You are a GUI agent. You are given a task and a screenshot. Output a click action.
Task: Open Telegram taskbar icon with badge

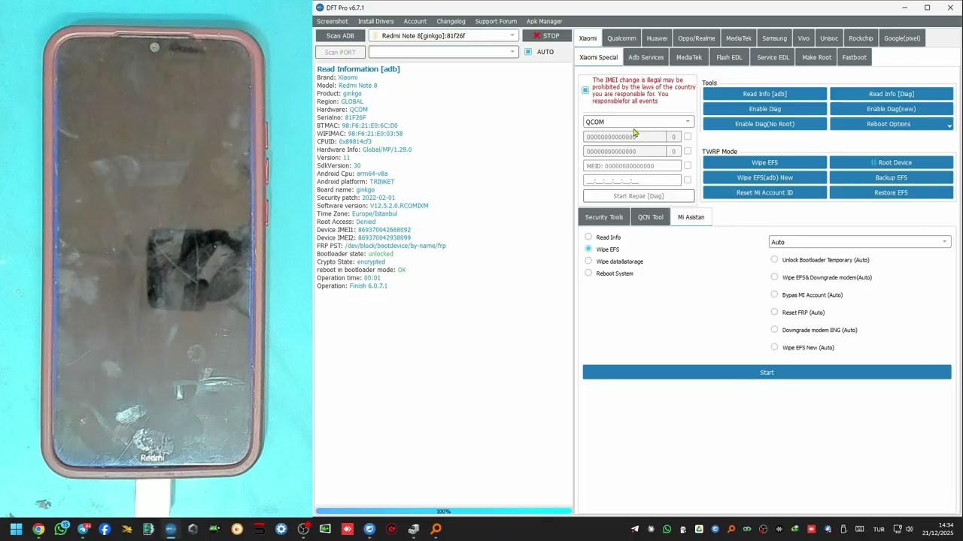(x=84, y=529)
